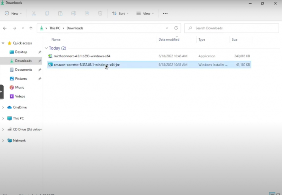Image resolution: width=282 pixels, height=195 pixels.
Task: Open the View dropdown
Action: click(x=145, y=14)
